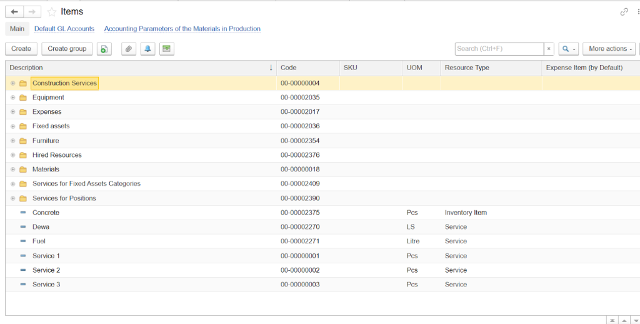The width and height of the screenshot is (640, 324).
Task: Click the UOM column header
Action: [421, 68]
